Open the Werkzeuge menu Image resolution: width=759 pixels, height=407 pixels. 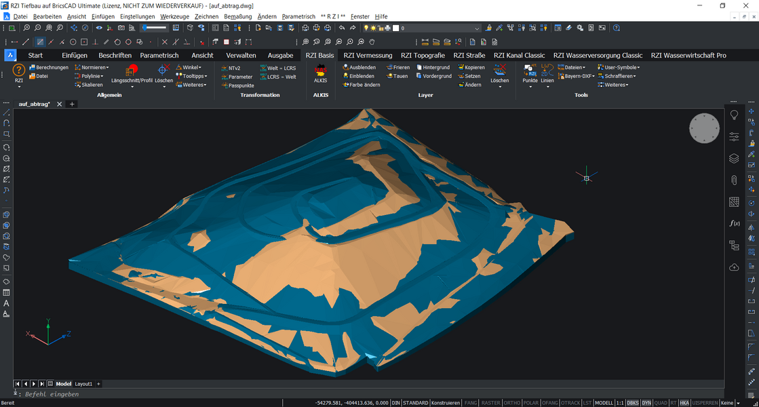[x=175, y=16]
